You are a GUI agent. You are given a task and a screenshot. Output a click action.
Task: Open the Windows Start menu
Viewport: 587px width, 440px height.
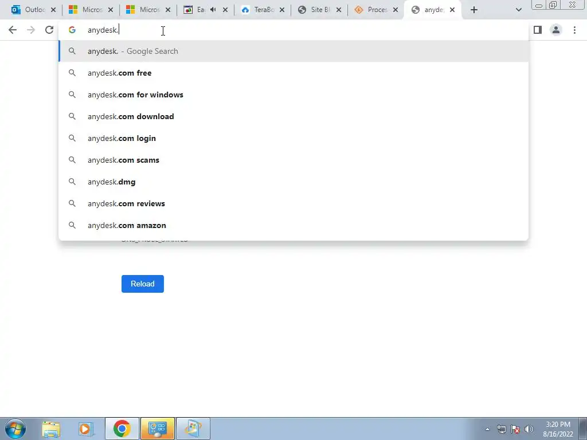tap(15, 429)
